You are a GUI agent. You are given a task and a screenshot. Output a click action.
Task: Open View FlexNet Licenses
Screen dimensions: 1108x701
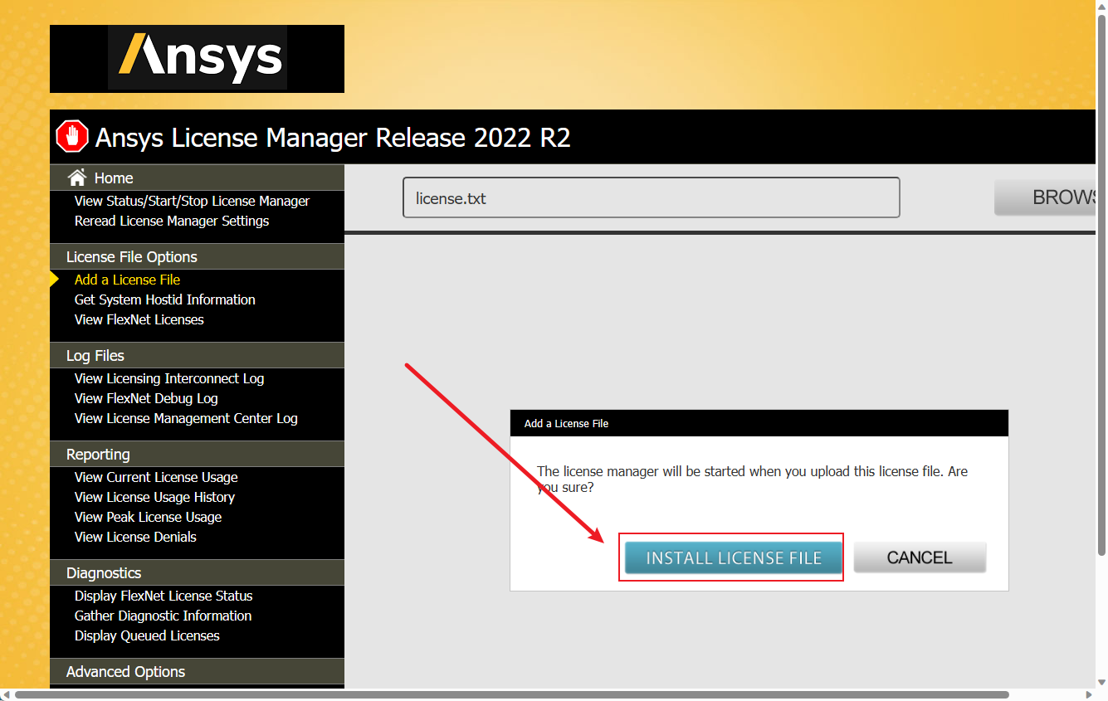(x=139, y=319)
